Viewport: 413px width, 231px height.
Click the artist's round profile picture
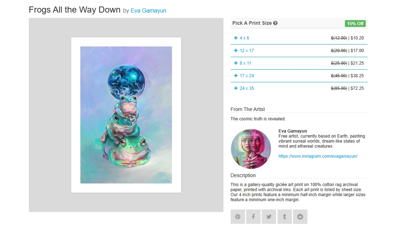(x=251, y=149)
